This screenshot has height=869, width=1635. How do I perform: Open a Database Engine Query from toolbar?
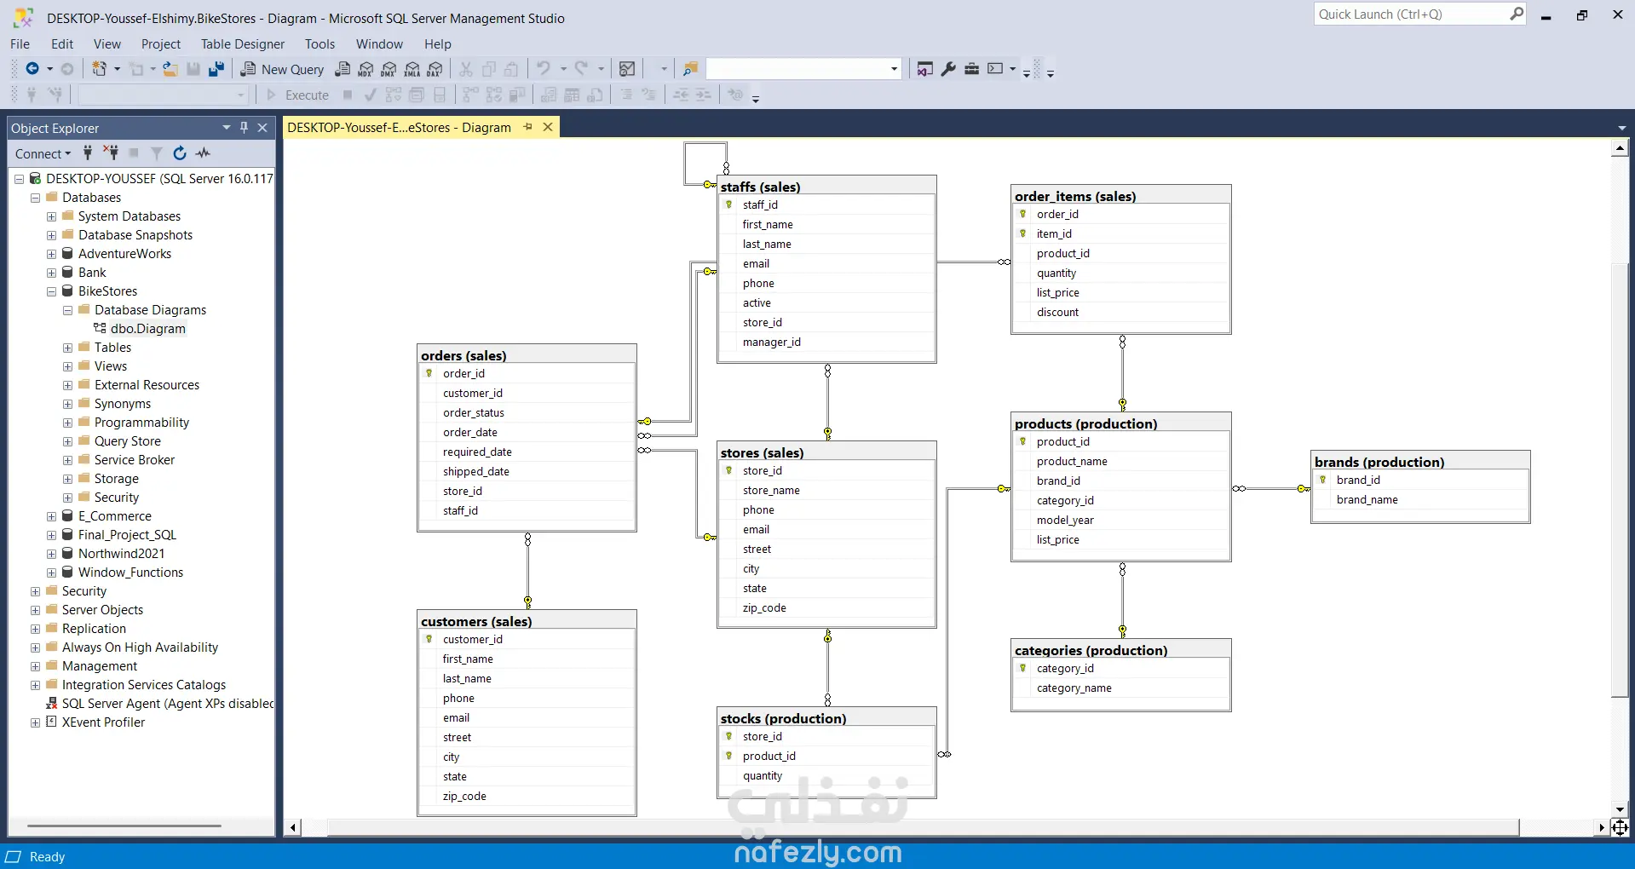(343, 69)
